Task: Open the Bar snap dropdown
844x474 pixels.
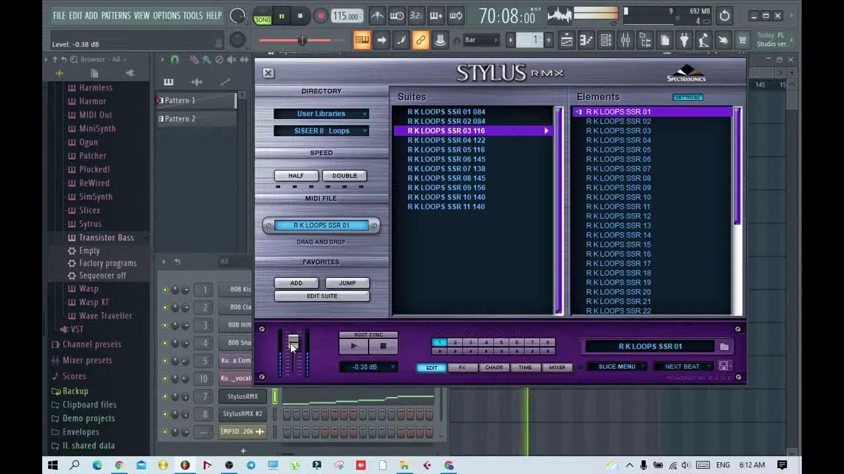Action: (481, 40)
